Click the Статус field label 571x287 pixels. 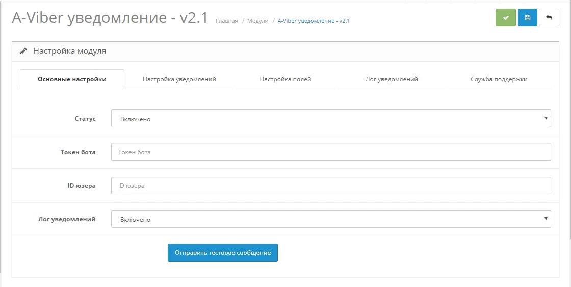pos(85,119)
